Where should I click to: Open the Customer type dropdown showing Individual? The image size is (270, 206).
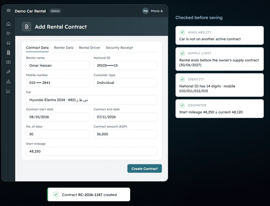point(125,83)
